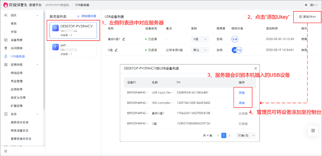Viewport: 322px width, 156px height.
Task: Open the 20条/页 page size dropdown
Action: pyautogui.click(x=246, y=136)
